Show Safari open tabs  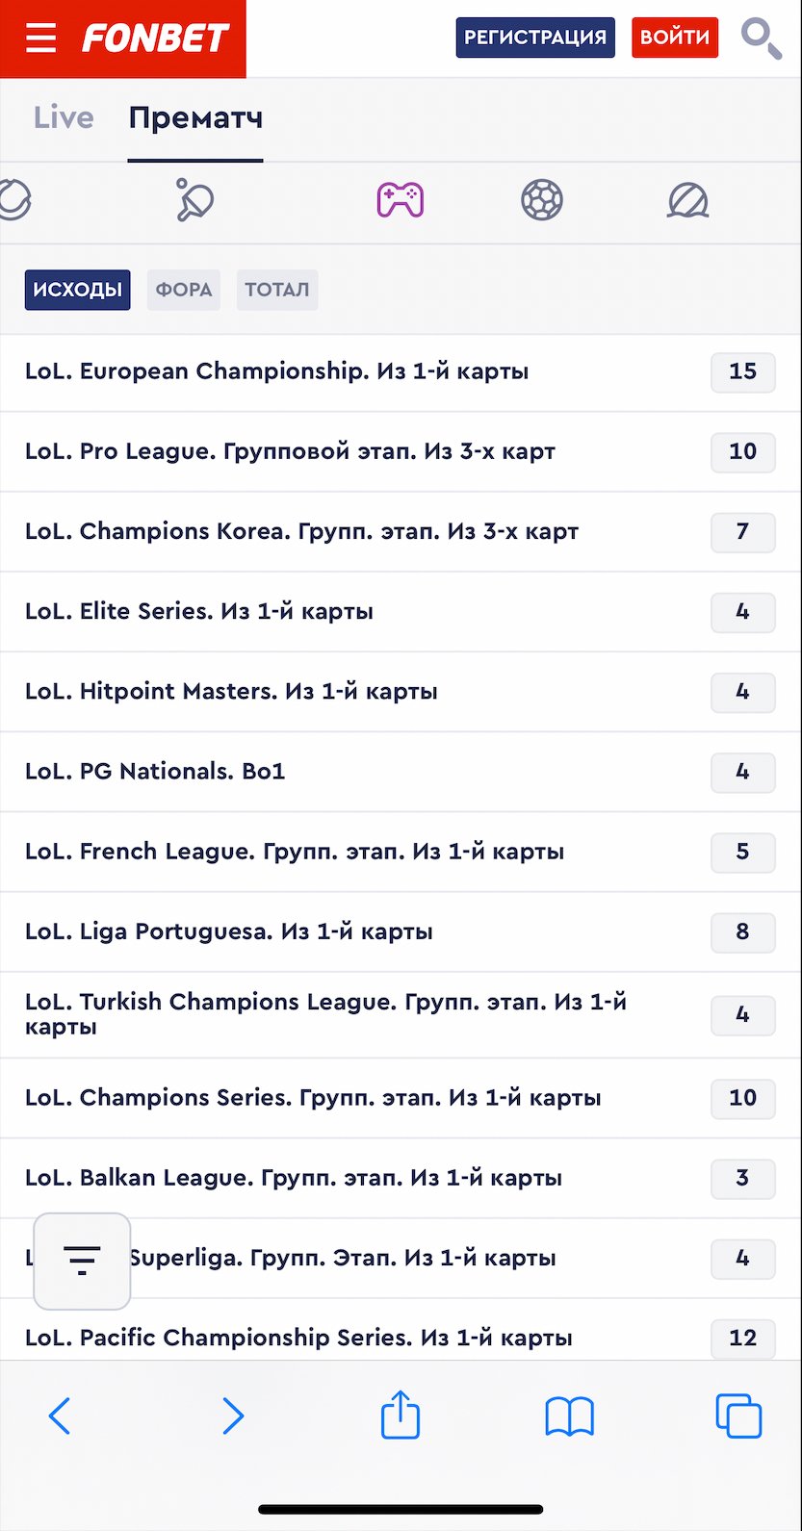pyautogui.click(x=738, y=1416)
